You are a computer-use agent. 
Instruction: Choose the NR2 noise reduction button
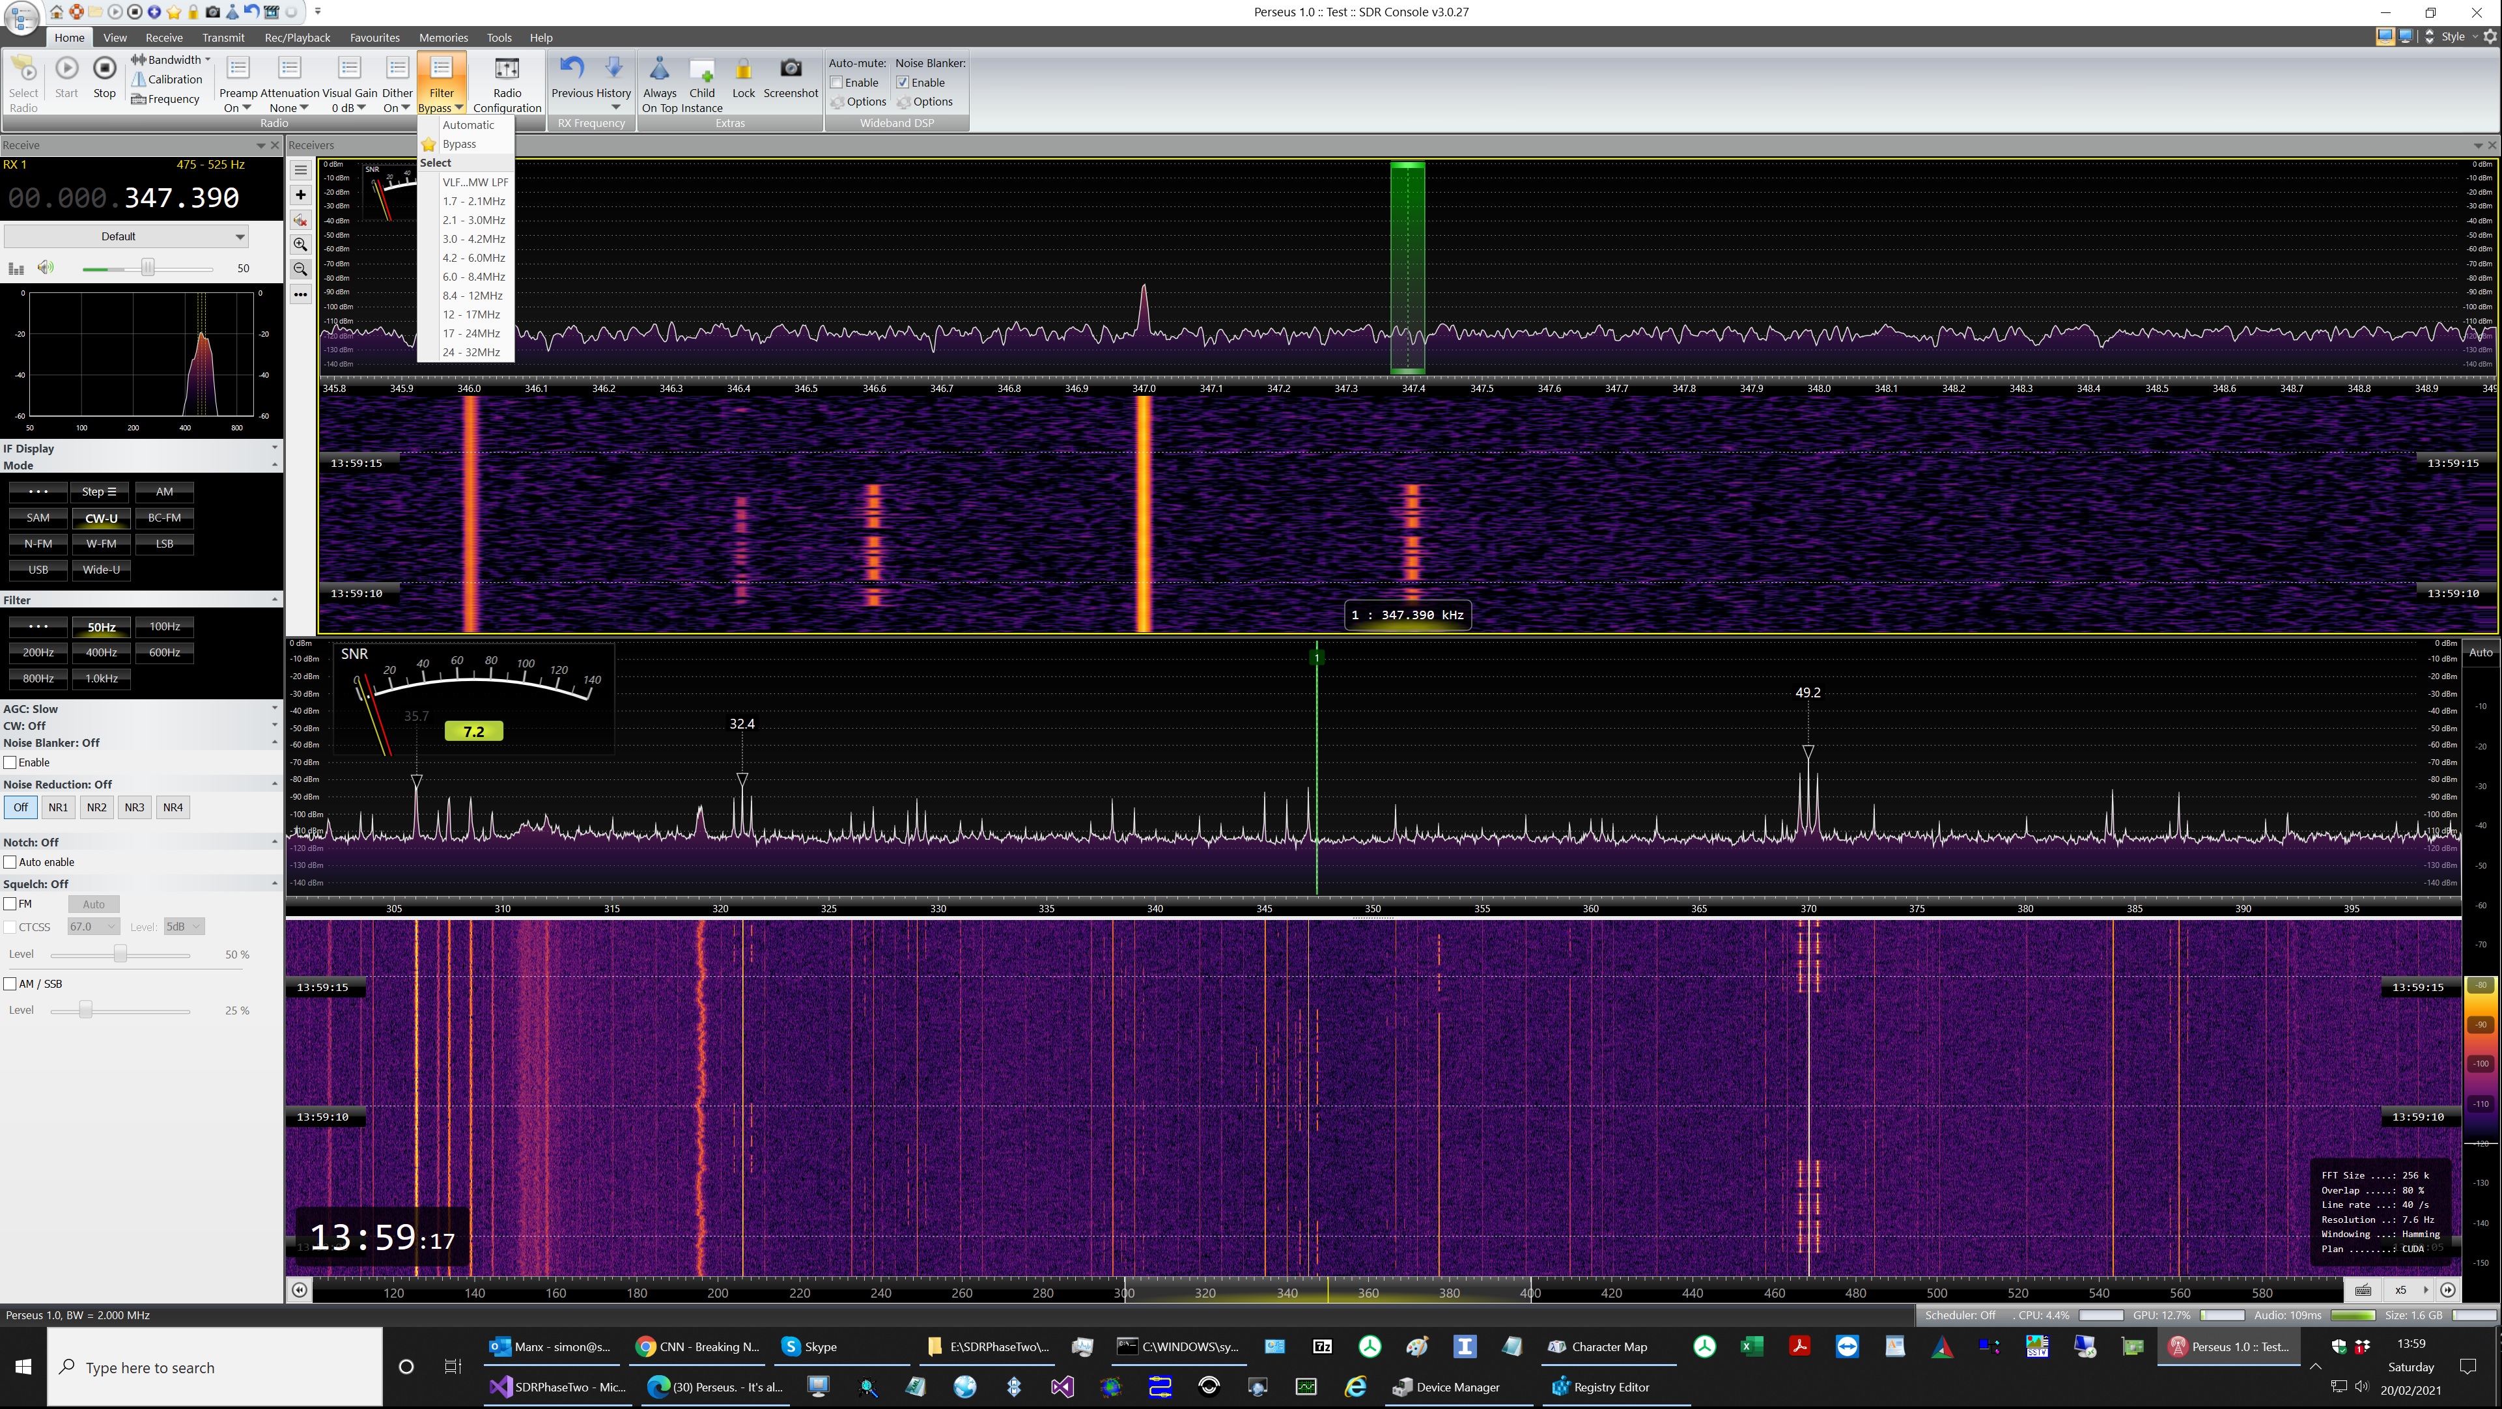coord(96,807)
